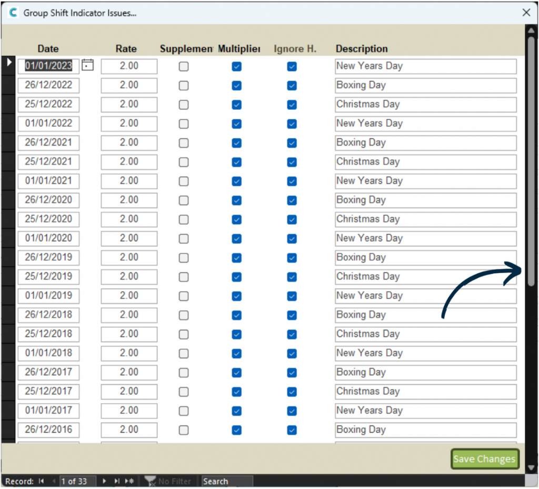Image resolution: width=539 pixels, height=489 pixels.
Task: Select record row selector for 25/12/2017
Action: click(x=8, y=392)
